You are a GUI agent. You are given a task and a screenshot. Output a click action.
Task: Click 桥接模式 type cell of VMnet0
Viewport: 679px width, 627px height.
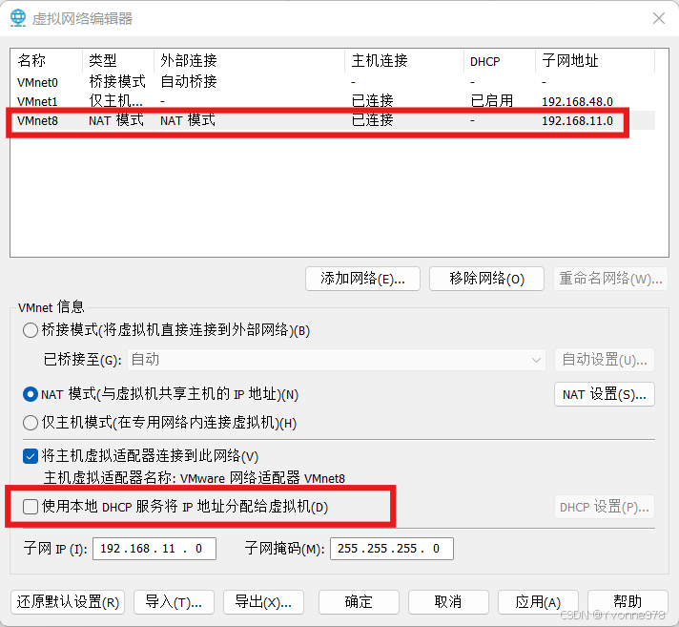(x=117, y=82)
